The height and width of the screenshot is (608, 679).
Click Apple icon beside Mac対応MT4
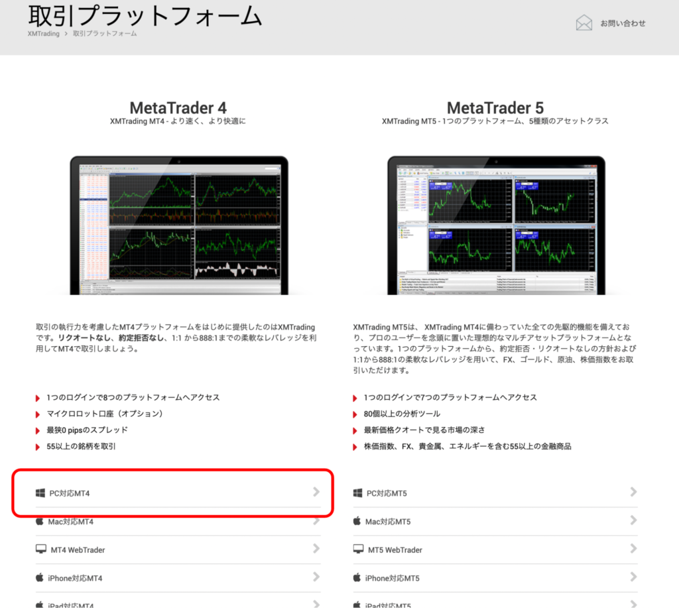coord(39,521)
